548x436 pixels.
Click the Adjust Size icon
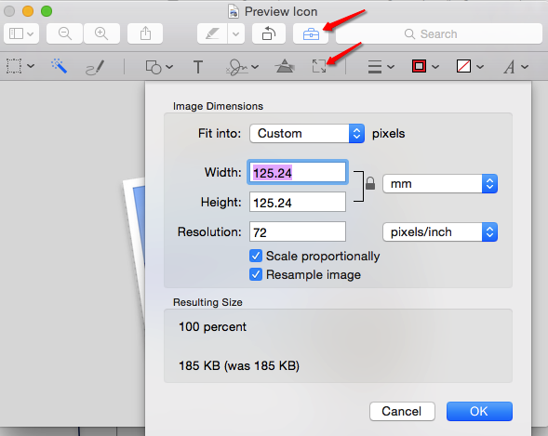(x=319, y=66)
